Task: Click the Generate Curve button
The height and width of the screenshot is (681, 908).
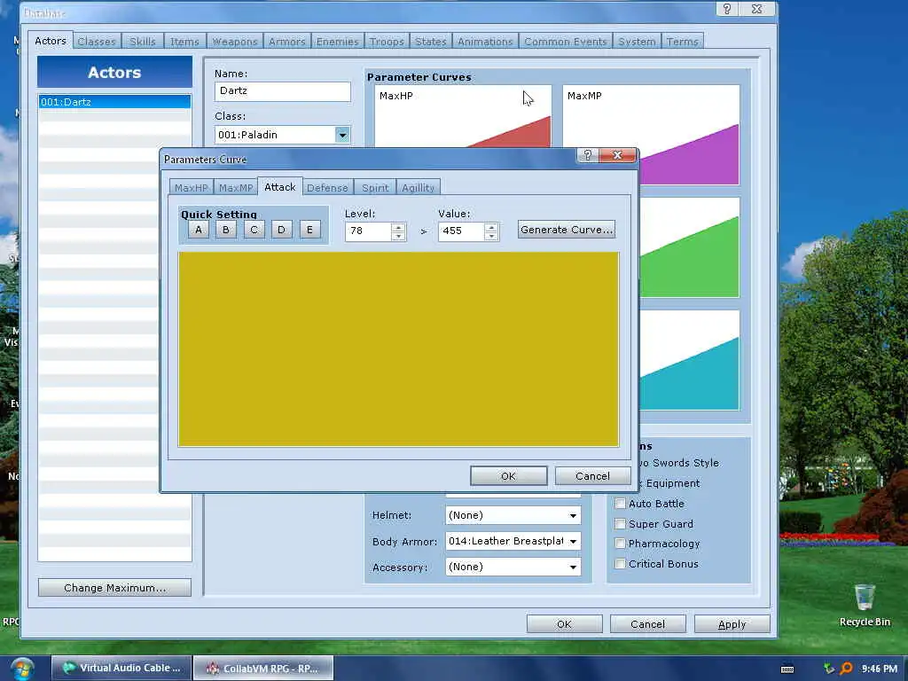Action: (567, 230)
